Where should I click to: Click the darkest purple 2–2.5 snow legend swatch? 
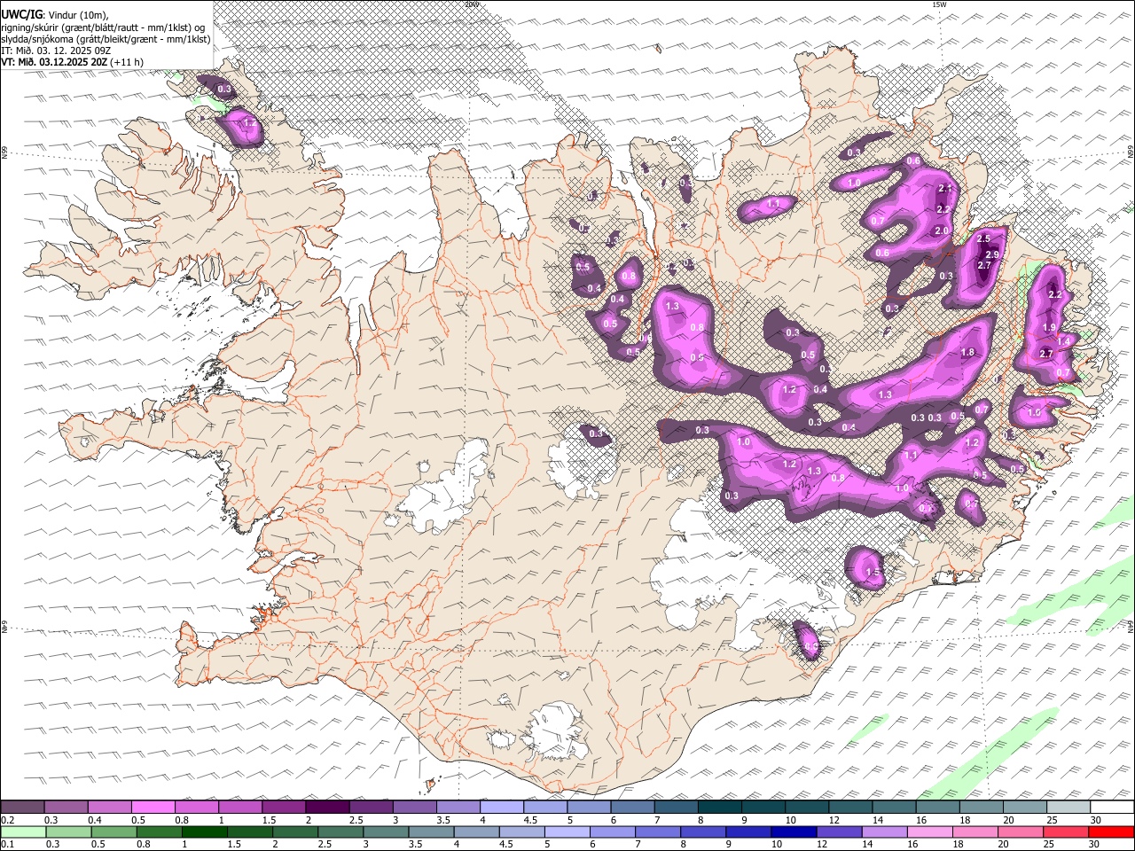[327, 807]
